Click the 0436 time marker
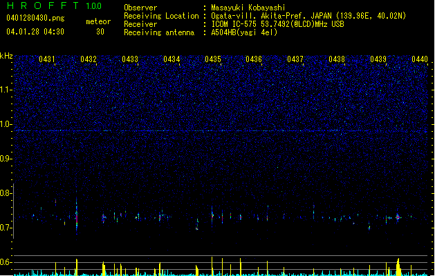 (x=254, y=59)
